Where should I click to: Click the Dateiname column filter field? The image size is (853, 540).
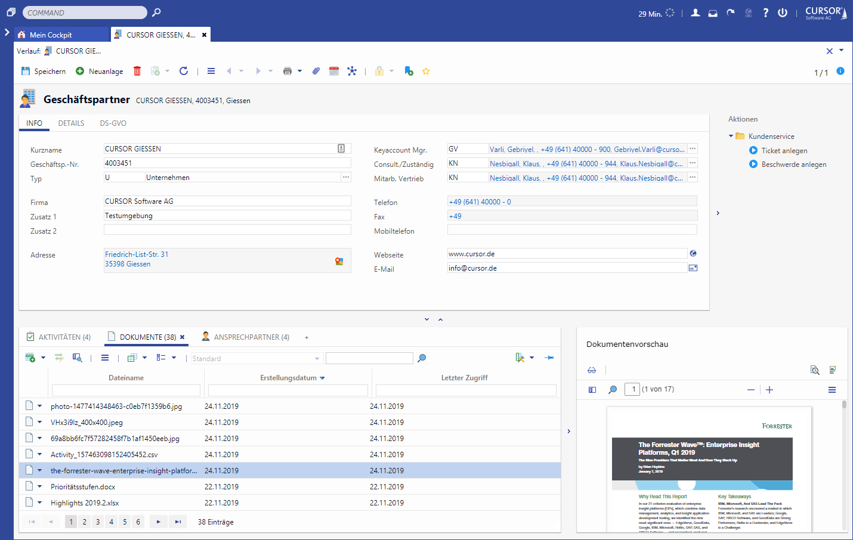point(126,390)
